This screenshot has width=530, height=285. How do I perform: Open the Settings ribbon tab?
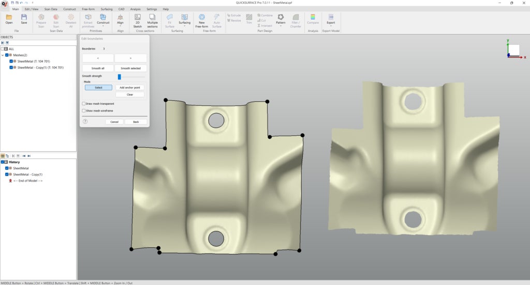click(152, 9)
